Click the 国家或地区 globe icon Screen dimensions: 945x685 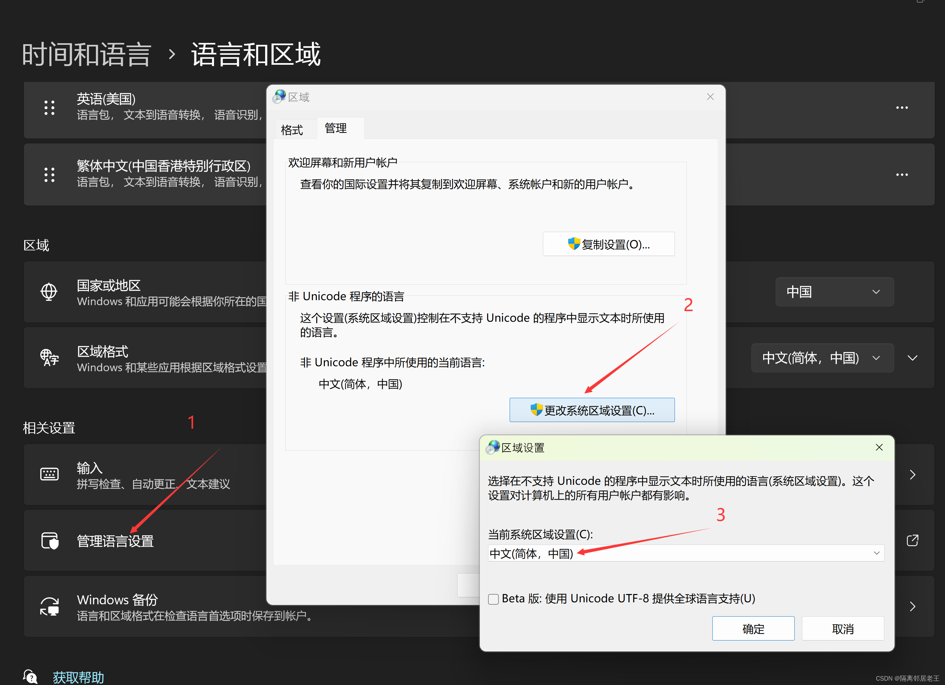click(49, 292)
